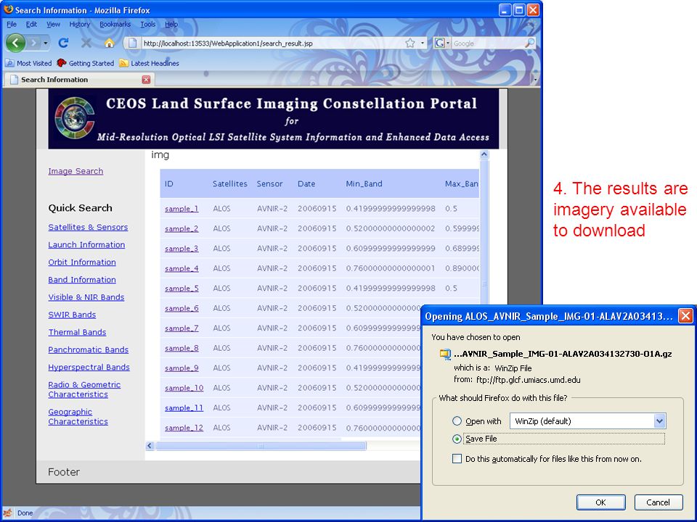Viewport: 697px width, 522px height.
Task: Click the Min_Band column header
Action: click(364, 183)
